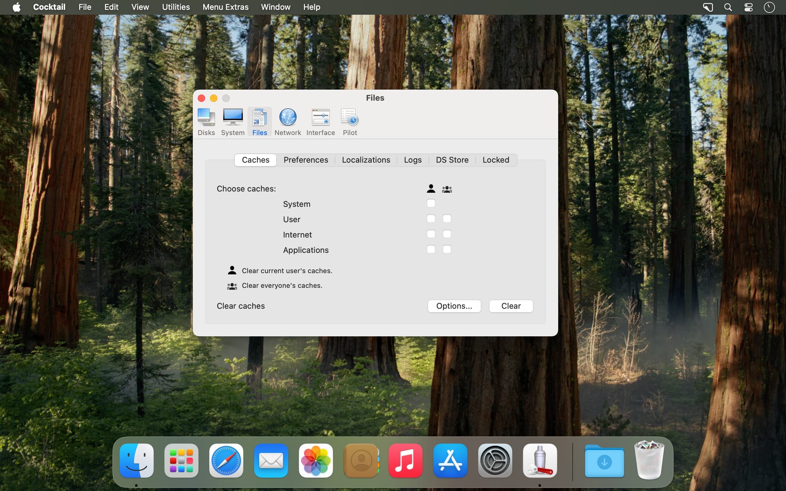Click the Clear button
The width and height of the screenshot is (786, 491).
(511, 306)
